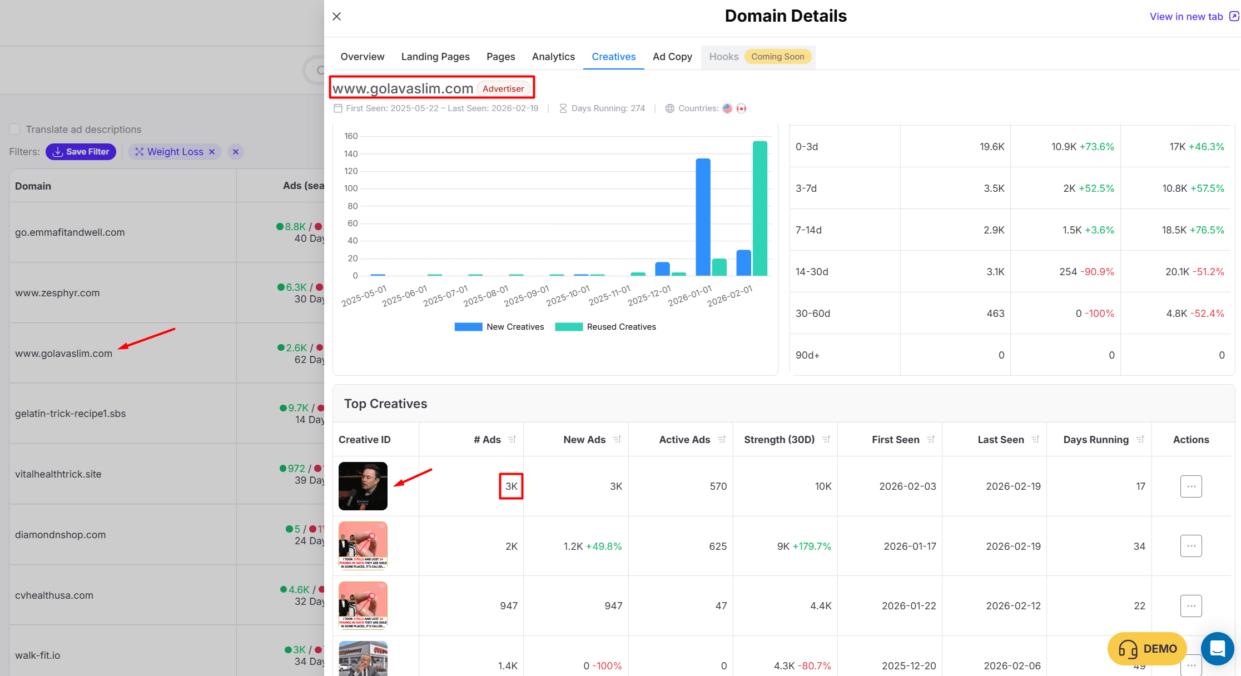Check the Translate ad descriptions checkbox

click(15, 130)
